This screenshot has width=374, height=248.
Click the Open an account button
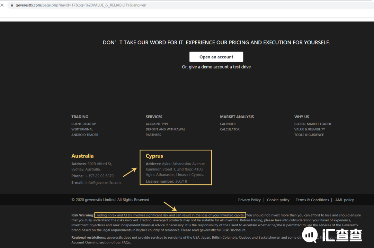click(x=216, y=57)
